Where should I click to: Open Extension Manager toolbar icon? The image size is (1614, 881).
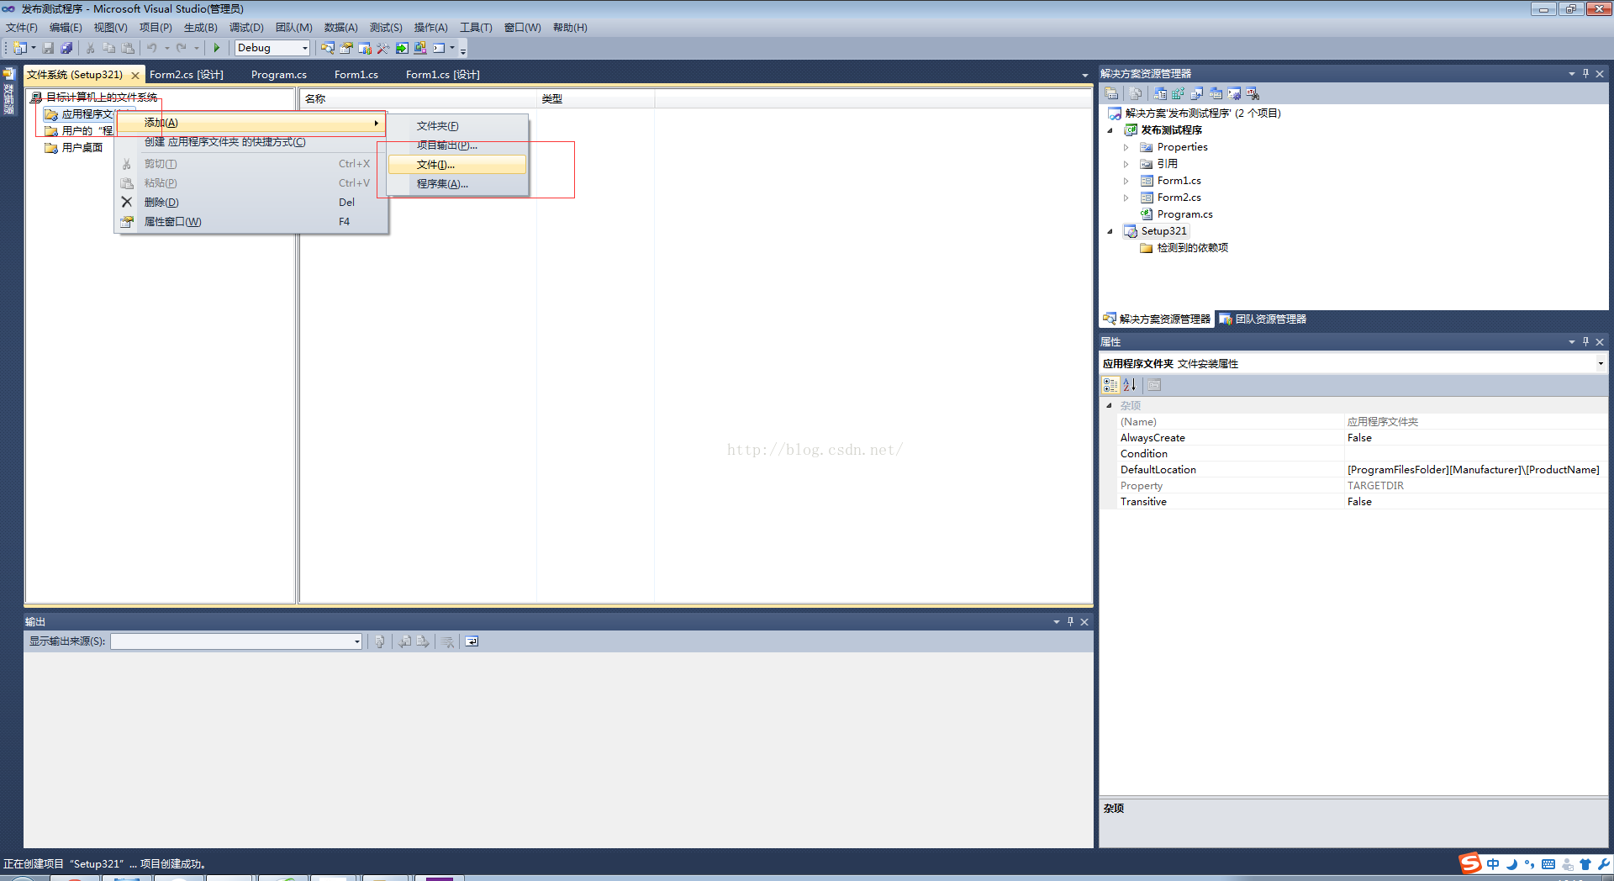pos(420,48)
